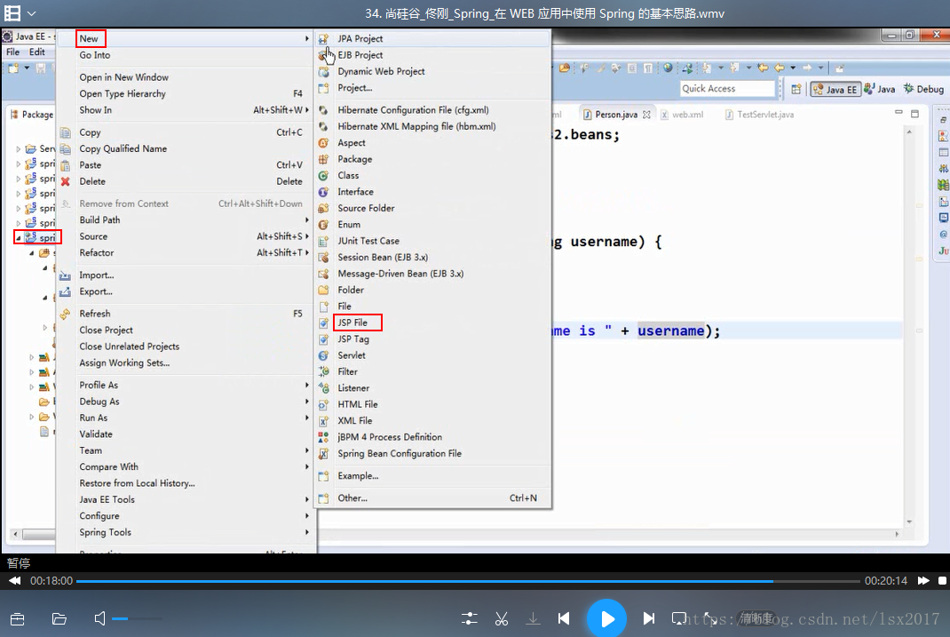
Task: Open the Person.java editor tab
Action: (x=615, y=115)
